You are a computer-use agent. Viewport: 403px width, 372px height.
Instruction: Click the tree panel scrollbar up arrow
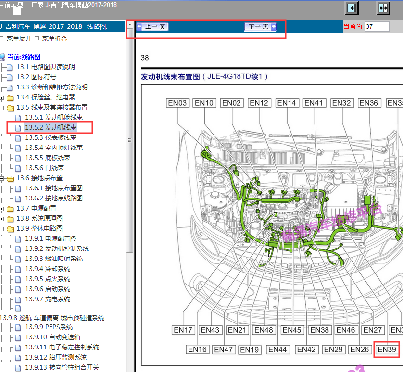click(x=130, y=24)
